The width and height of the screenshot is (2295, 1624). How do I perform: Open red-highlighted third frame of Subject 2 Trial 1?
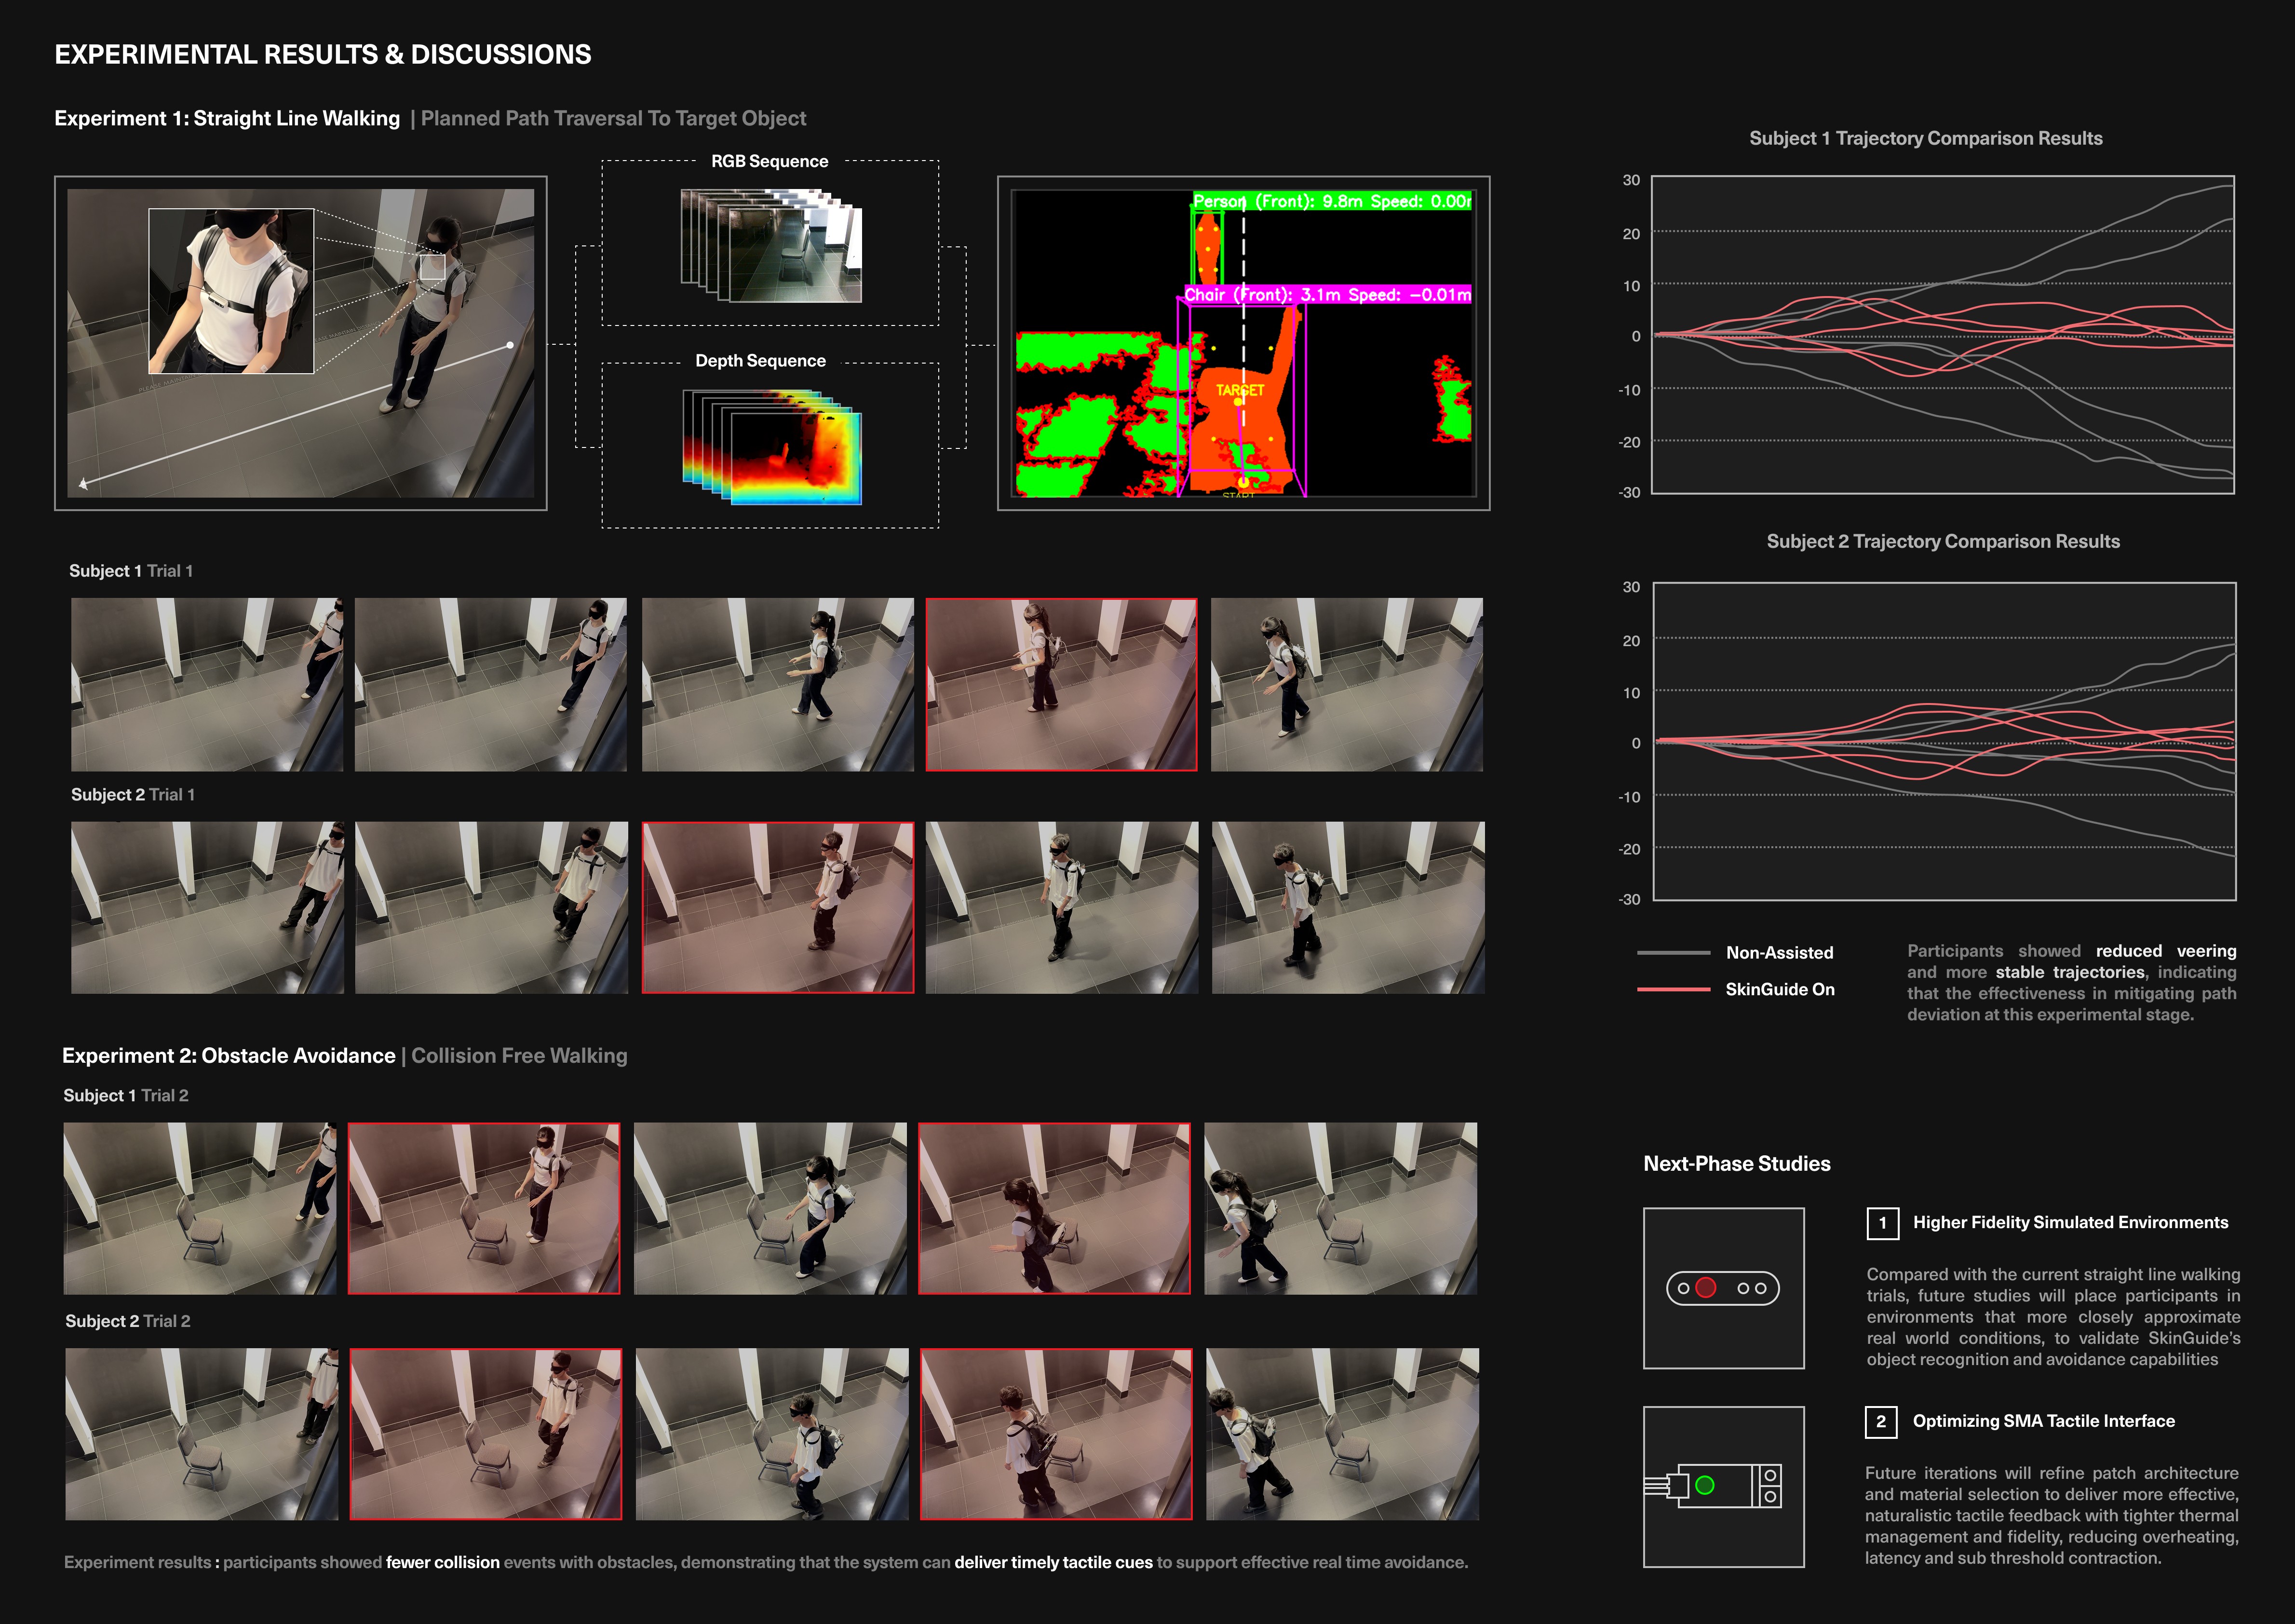coord(777,908)
